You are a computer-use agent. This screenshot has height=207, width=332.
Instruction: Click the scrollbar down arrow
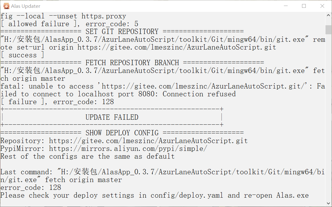pos(329,204)
